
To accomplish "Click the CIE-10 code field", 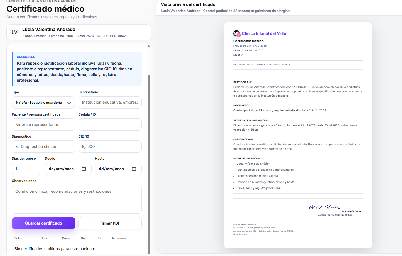I will (x=110, y=147).
